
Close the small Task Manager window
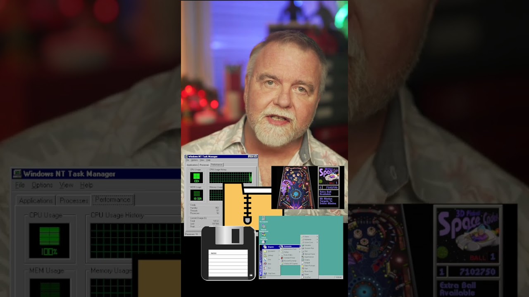point(256,156)
